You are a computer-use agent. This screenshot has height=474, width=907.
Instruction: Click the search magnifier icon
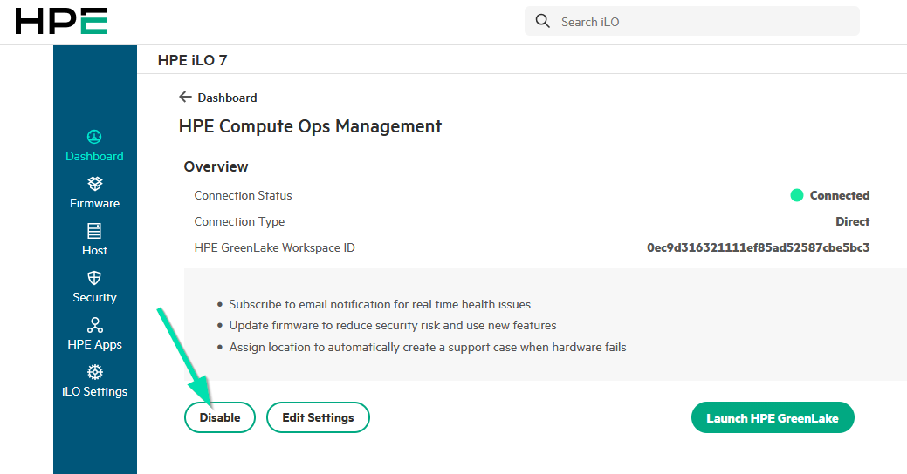pos(543,22)
